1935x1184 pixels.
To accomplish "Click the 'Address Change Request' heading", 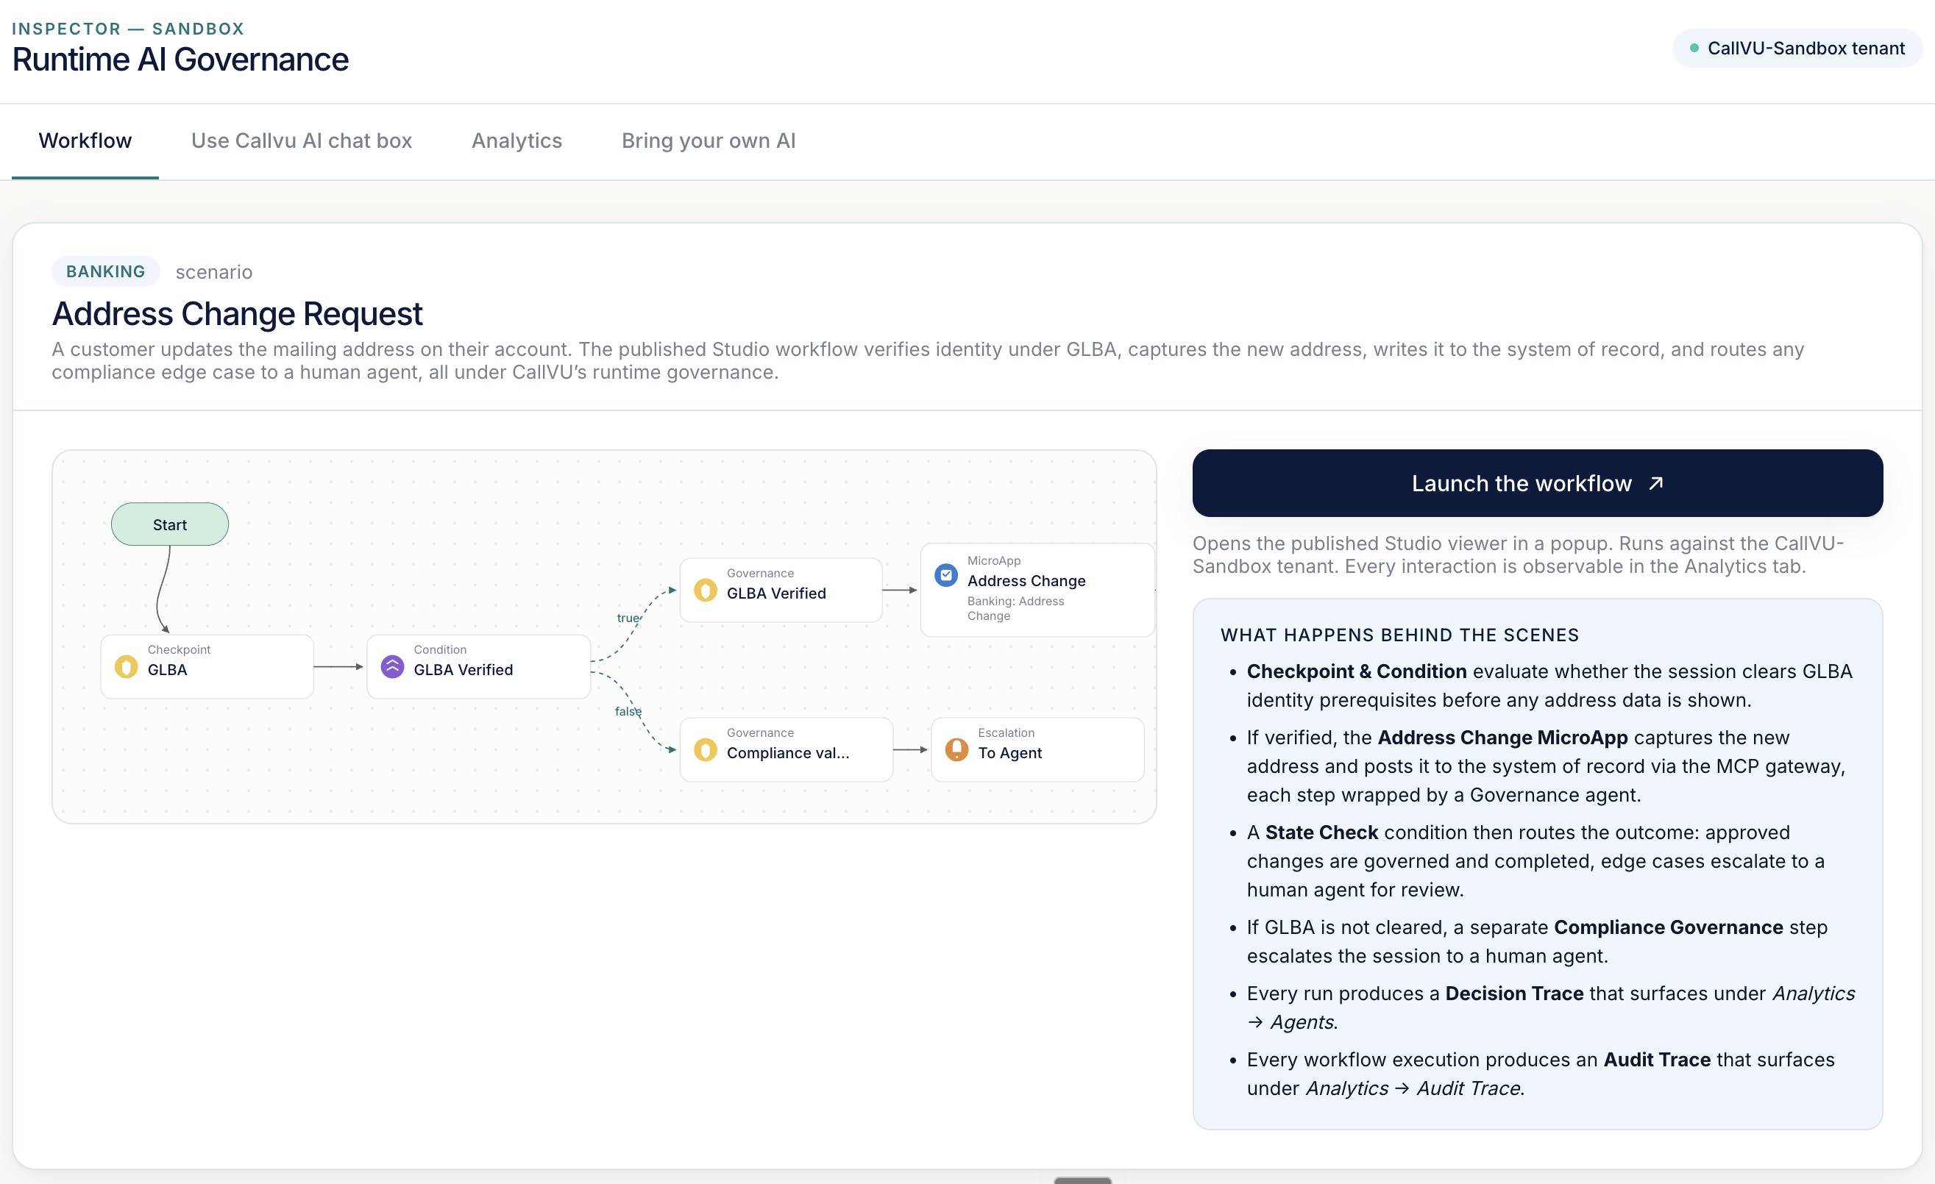I will coord(237,314).
